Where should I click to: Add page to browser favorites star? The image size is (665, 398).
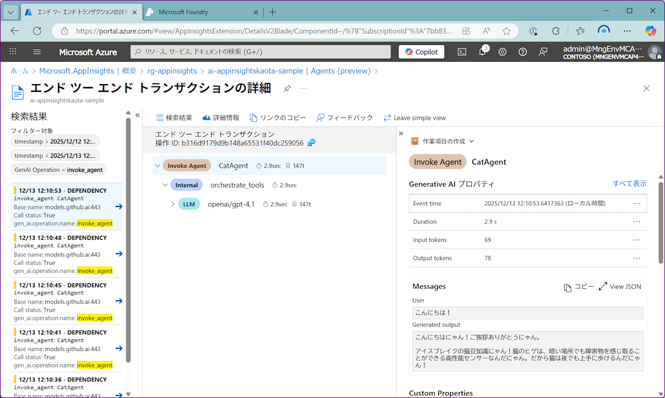(506, 31)
